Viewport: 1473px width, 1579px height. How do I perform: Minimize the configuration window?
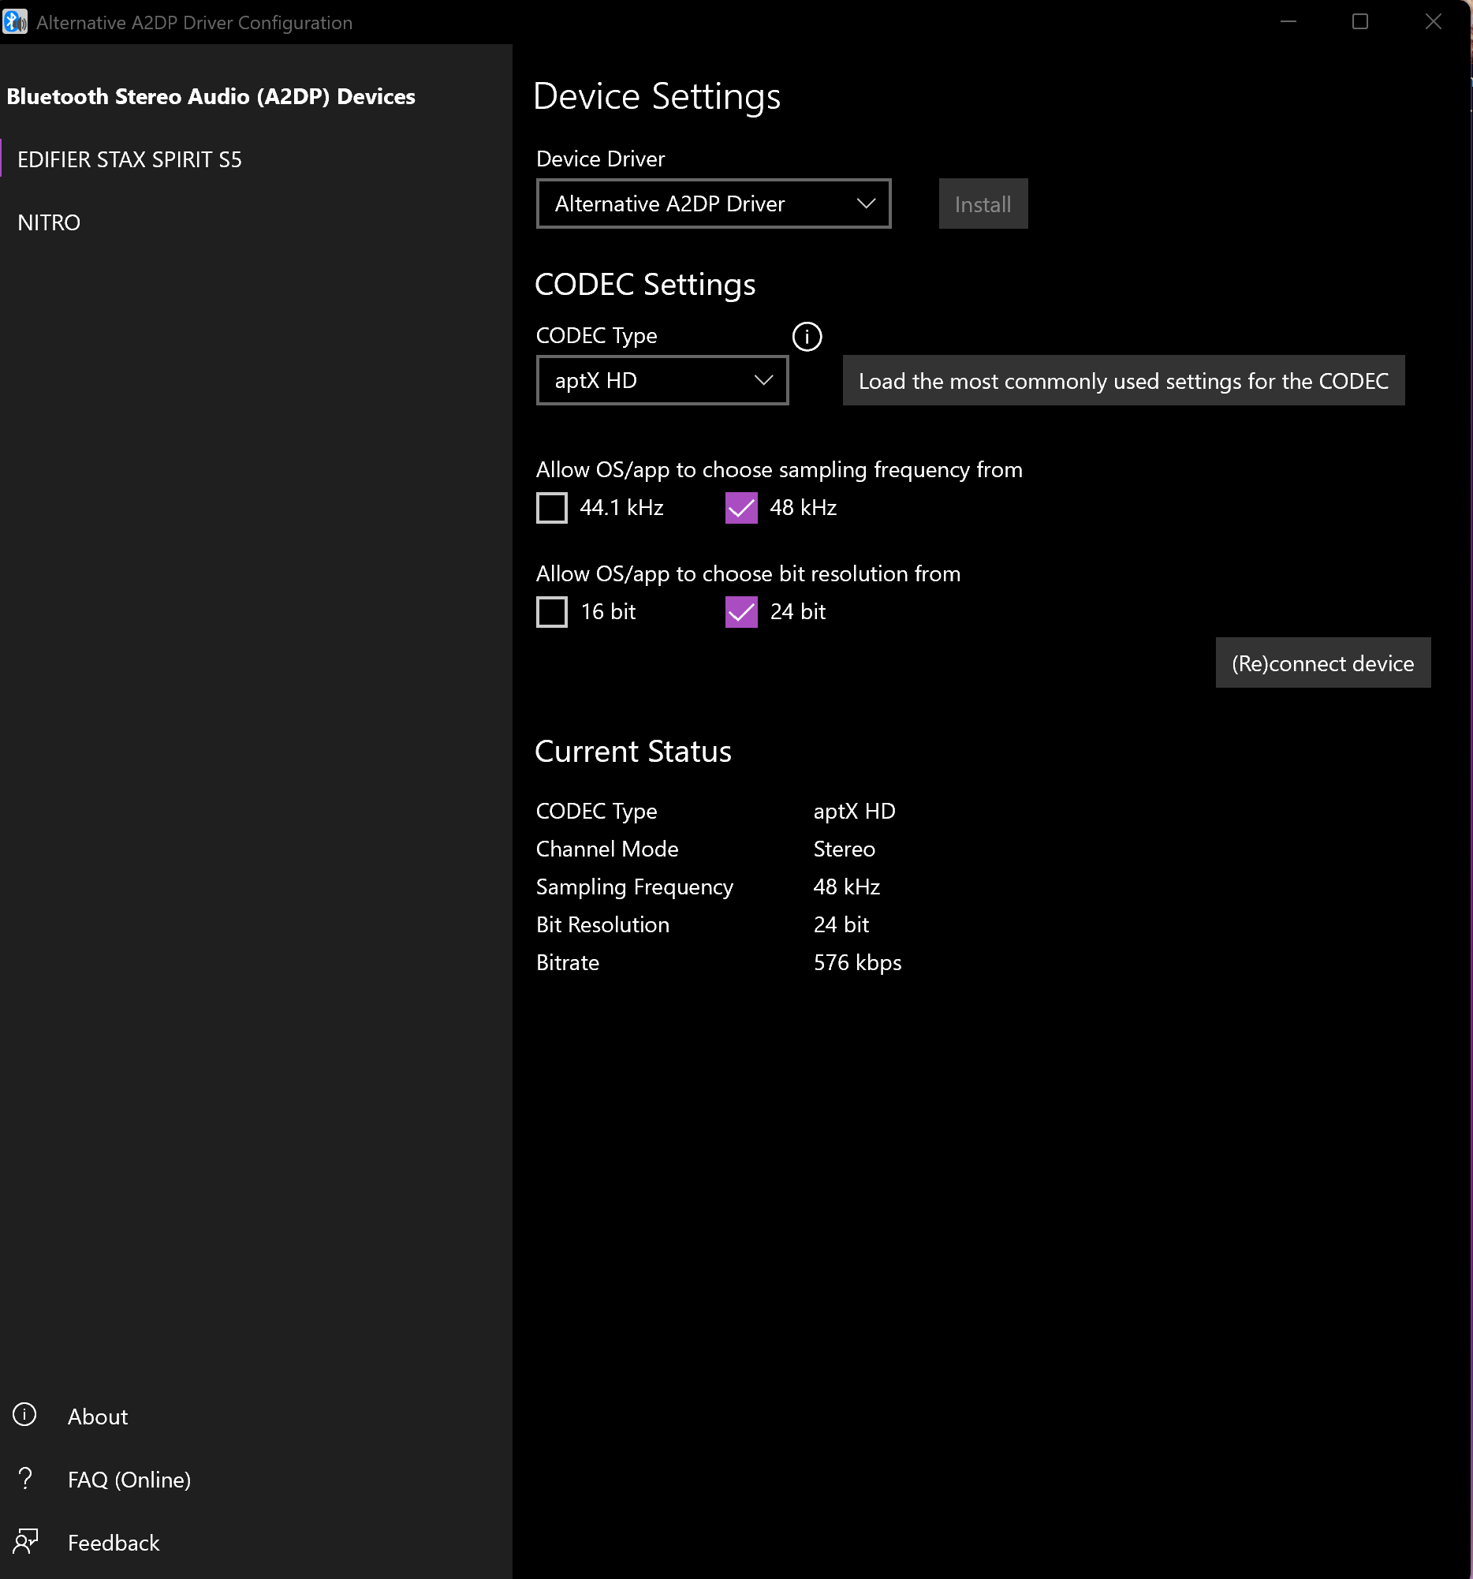pyautogui.click(x=1288, y=21)
